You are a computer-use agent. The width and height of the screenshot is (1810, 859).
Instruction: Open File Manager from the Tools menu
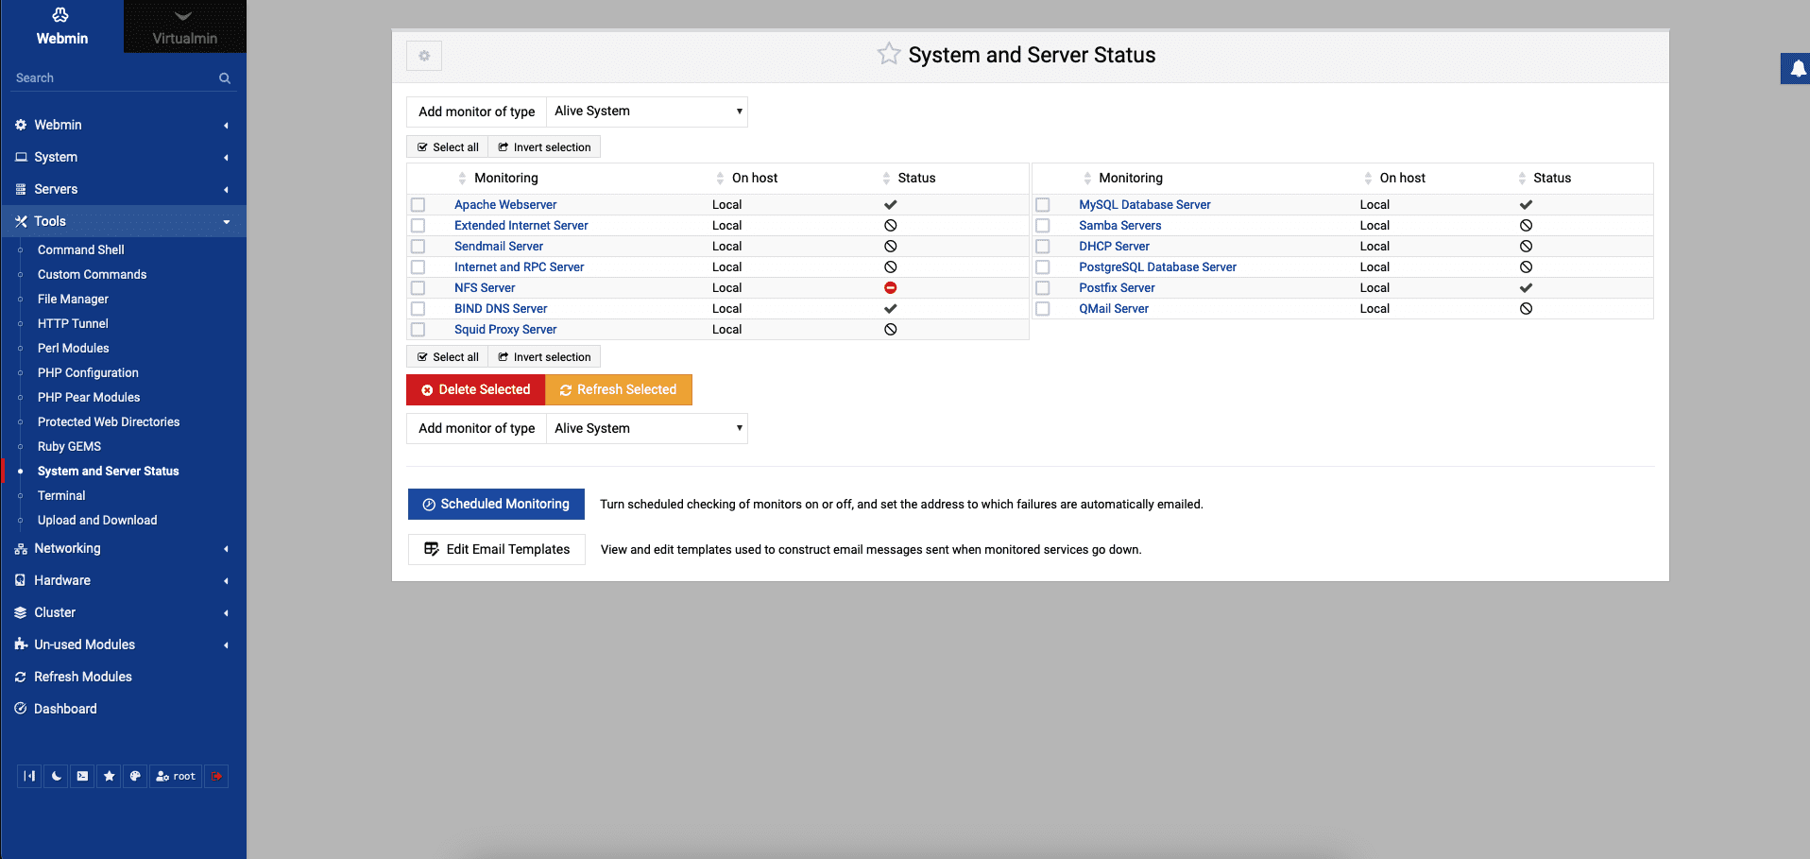(73, 299)
